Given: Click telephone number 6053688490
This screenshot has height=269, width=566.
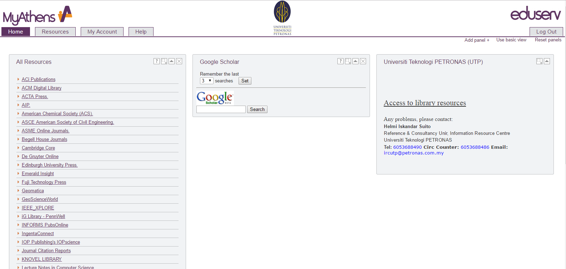Looking at the screenshot, I should pos(407,147).
